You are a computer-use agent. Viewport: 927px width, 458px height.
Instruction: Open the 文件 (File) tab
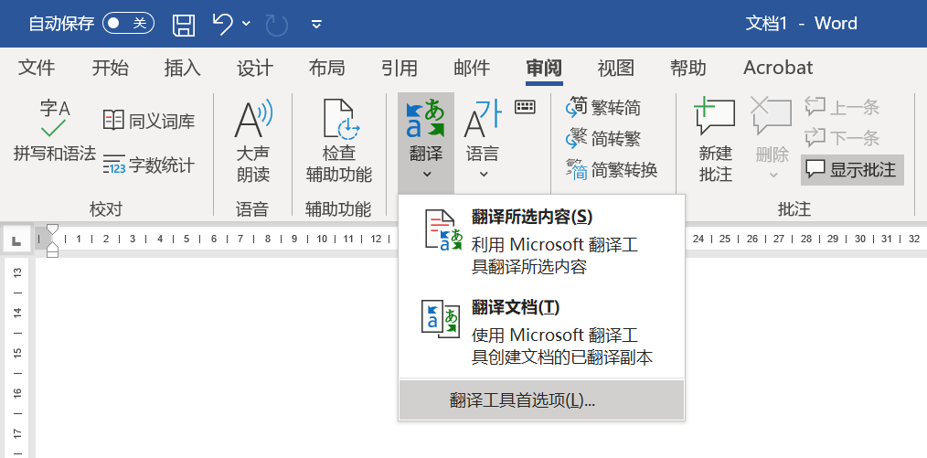[x=37, y=68]
